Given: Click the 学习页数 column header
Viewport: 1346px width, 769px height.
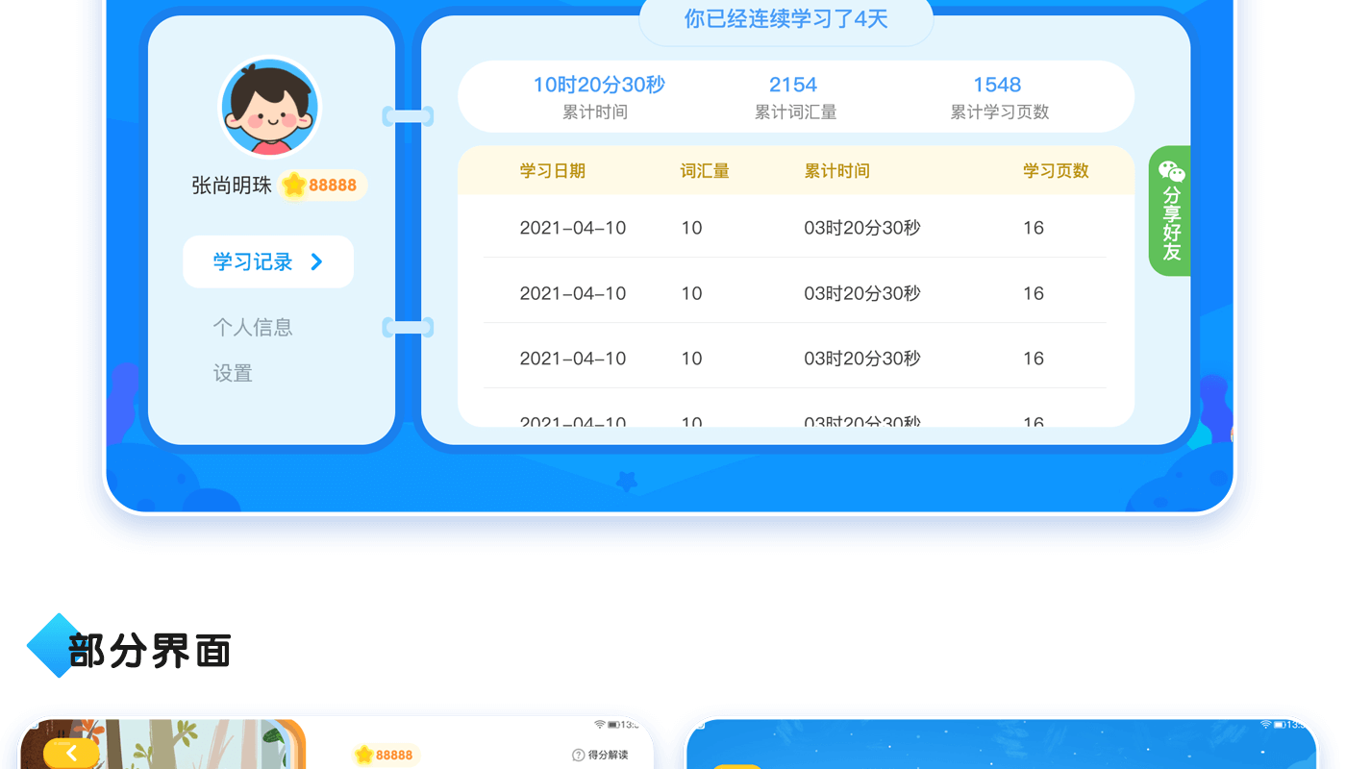Looking at the screenshot, I should (1055, 171).
